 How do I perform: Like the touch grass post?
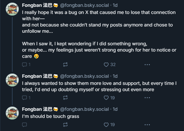[106, 124]
